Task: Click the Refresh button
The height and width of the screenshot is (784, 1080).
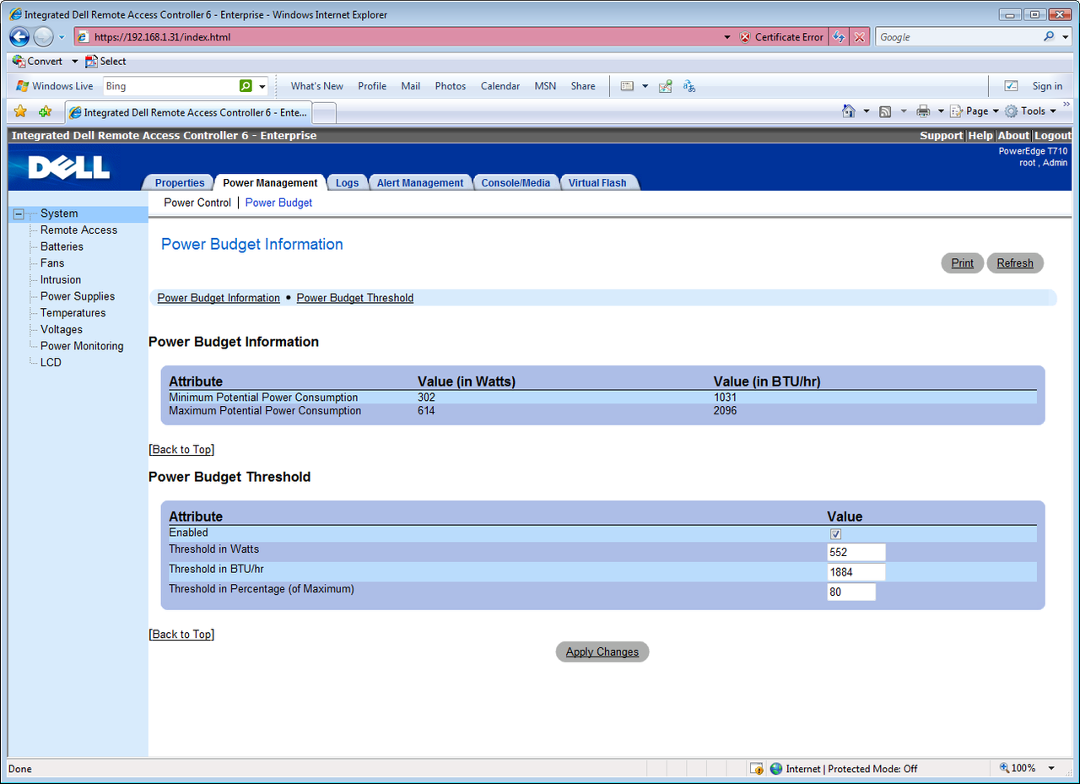Action: pyautogui.click(x=1015, y=263)
